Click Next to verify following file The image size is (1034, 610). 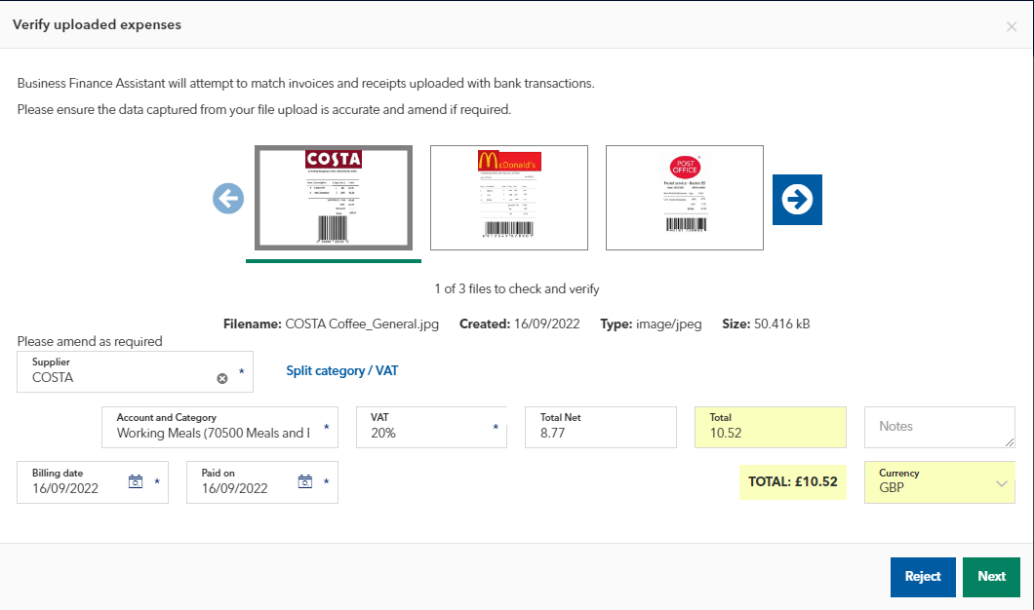pyautogui.click(x=991, y=577)
